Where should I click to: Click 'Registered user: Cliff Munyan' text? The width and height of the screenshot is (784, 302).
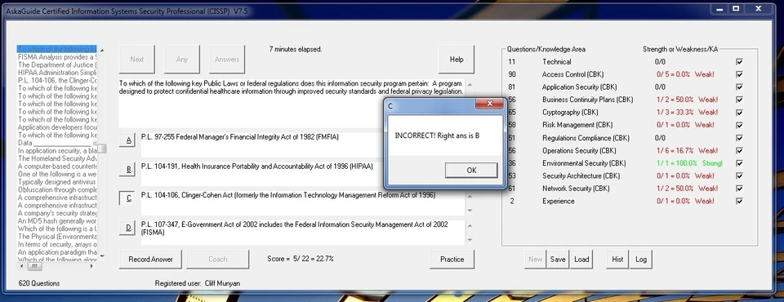(198, 283)
